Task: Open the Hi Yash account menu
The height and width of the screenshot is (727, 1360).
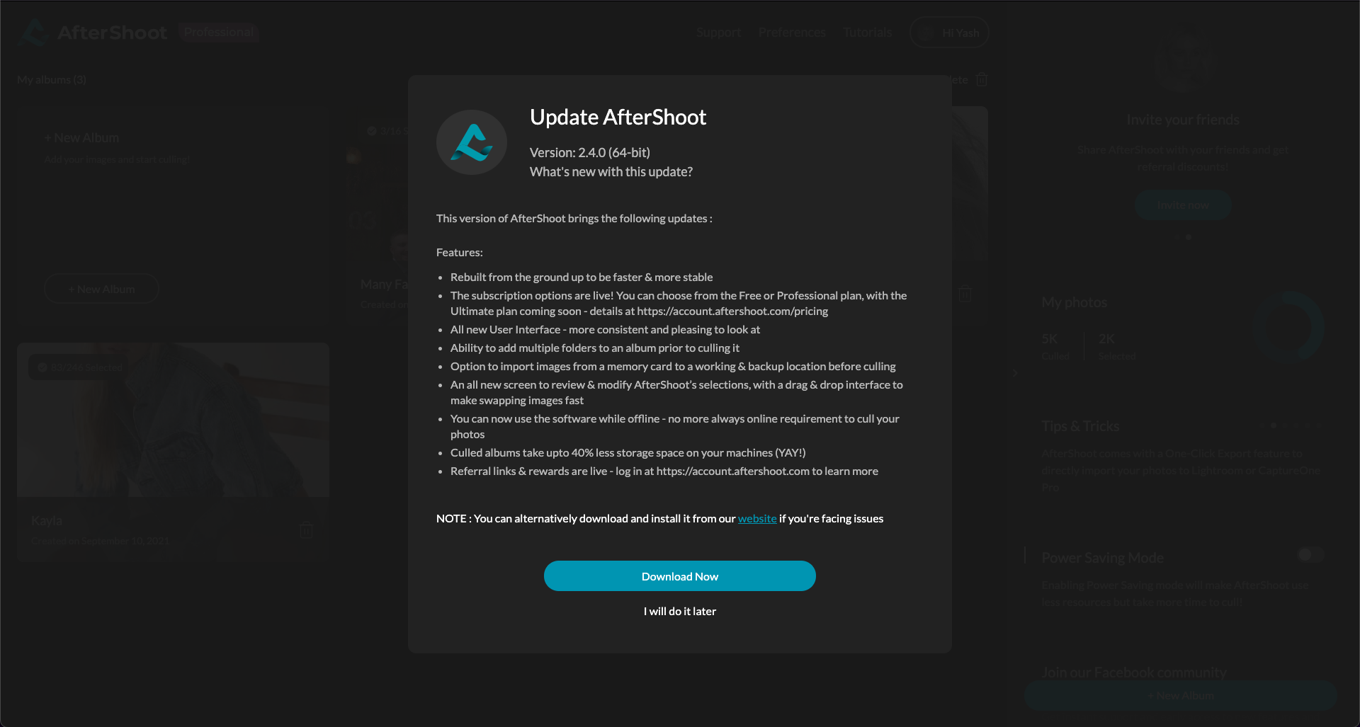Action: click(x=949, y=33)
